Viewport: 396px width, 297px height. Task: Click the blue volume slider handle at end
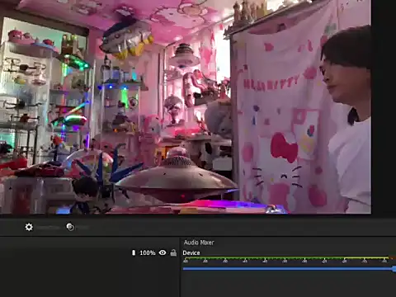tap(394, 269)
